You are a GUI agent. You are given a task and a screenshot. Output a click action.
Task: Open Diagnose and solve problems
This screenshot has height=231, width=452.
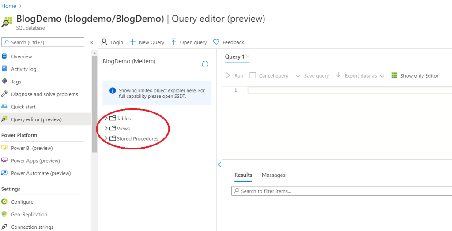(x=44, y=94)
